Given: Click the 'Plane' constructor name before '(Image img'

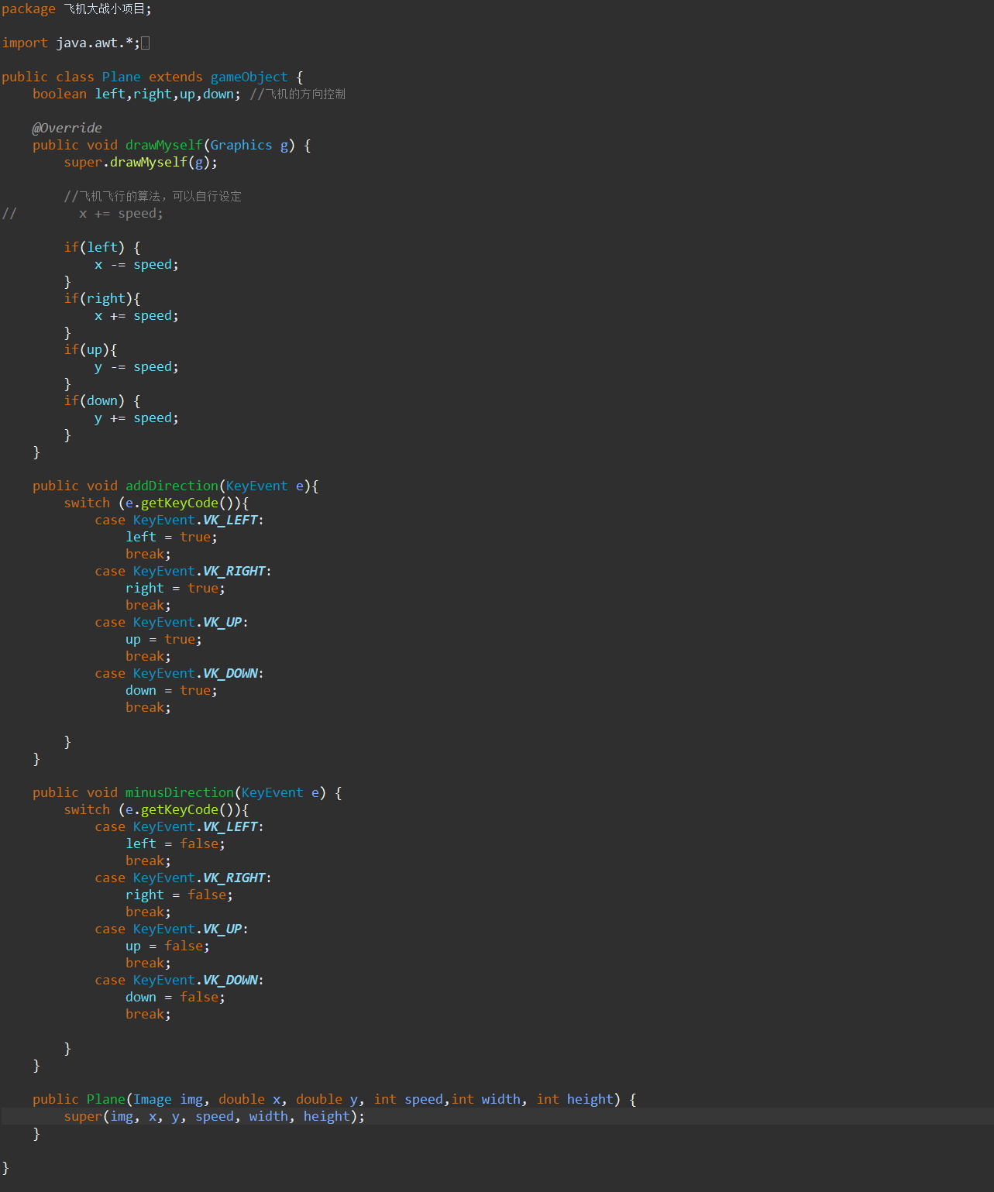Looking at the screenshot, I should point(106,1100).
